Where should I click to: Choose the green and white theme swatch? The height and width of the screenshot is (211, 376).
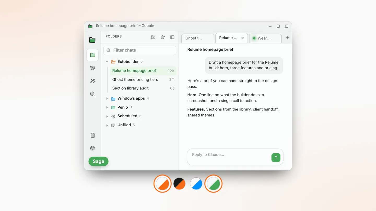(213, 184)
